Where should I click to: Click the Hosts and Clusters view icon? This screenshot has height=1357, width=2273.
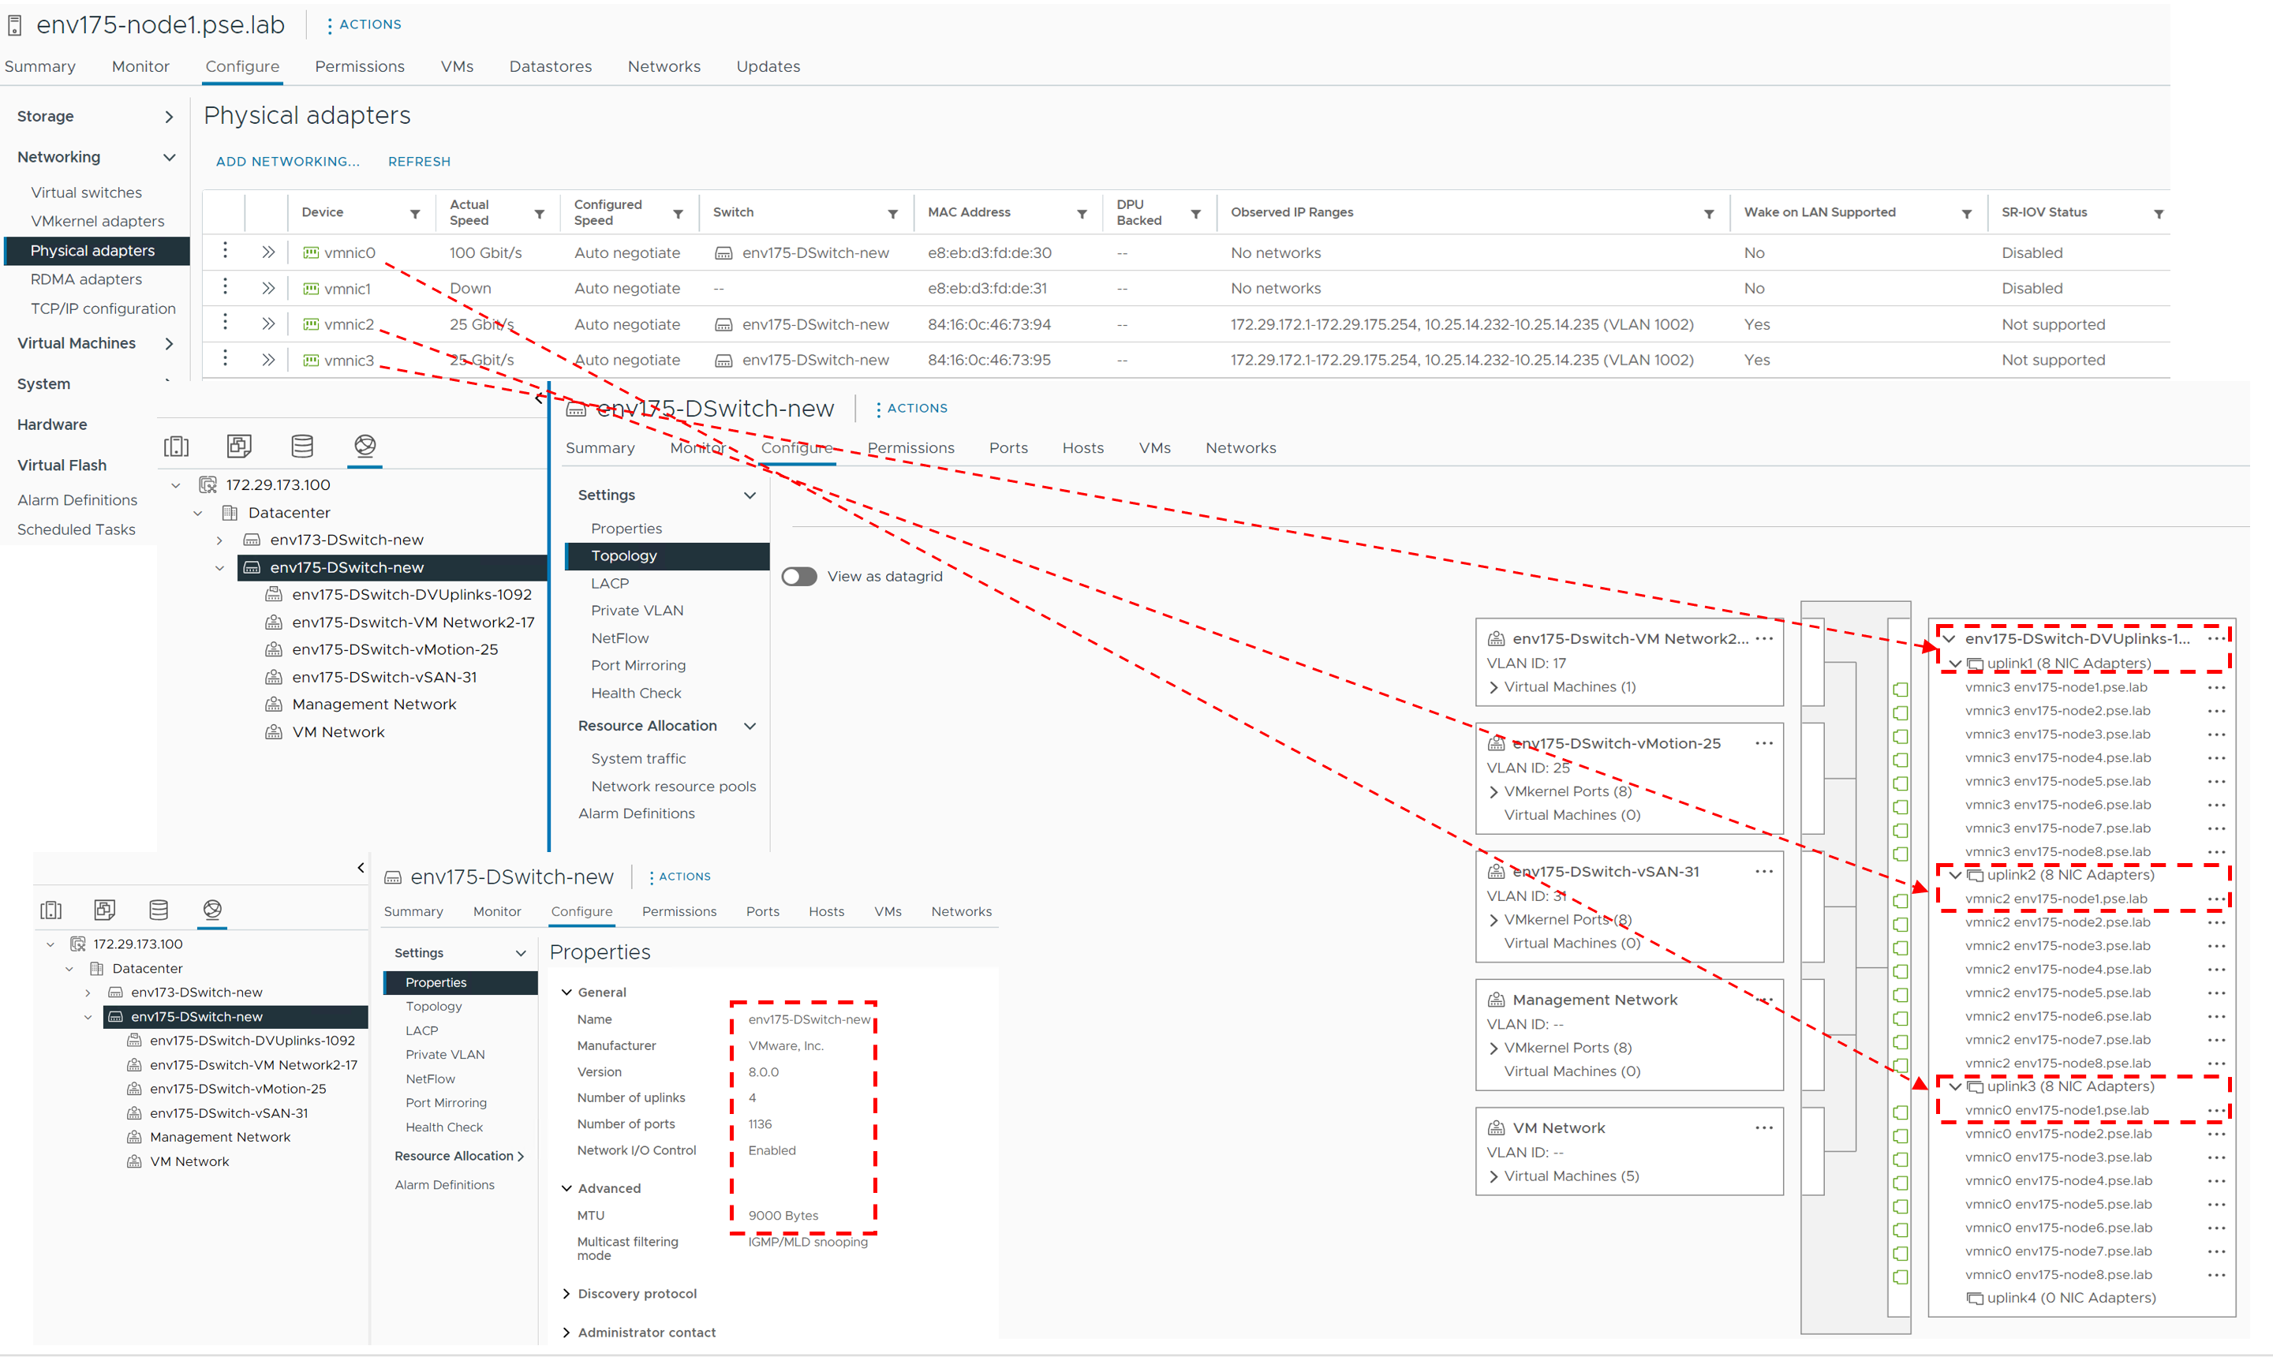coord(176,445)
